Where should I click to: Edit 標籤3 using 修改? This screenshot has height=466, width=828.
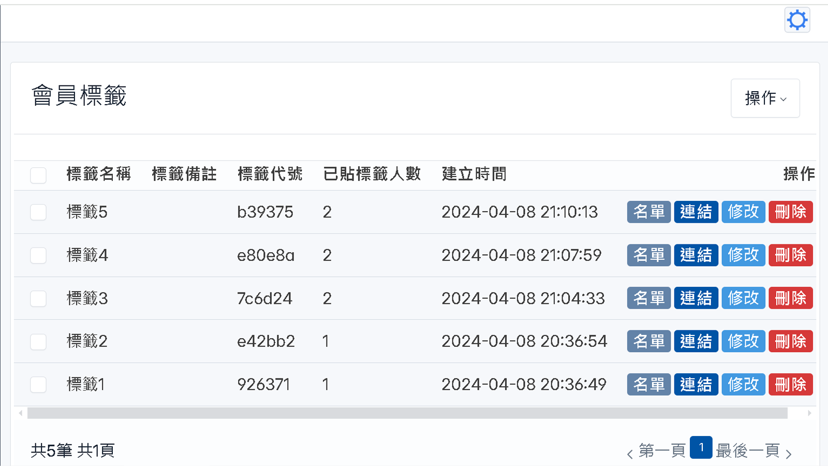[x=744, y=298]
